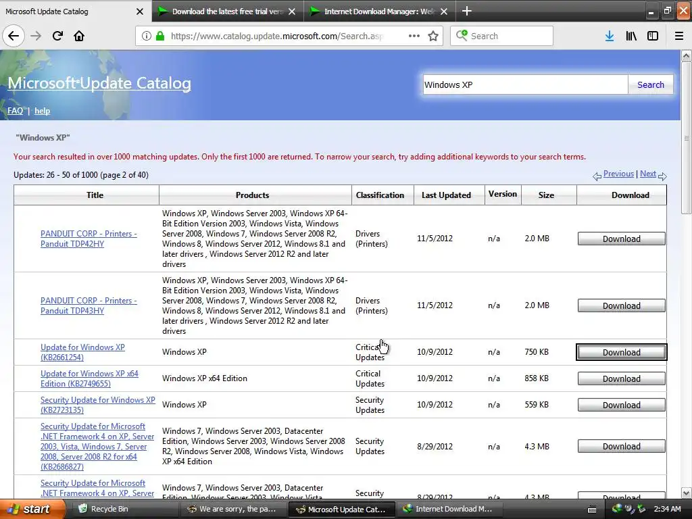Screen dimensions: 692x519
Task: Open the Downloads arrow panel
Action: (610, 36)
